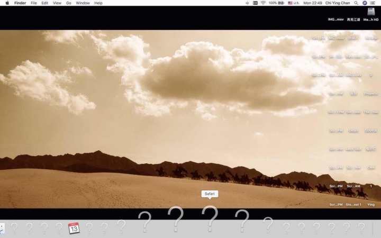Open the File menu
This screenshot has height=238, width=381.
point(34,3)
